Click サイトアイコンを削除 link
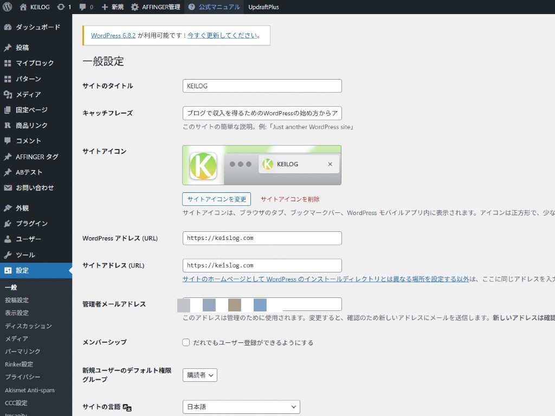Image resolution: width=555 pixels, height=416 pixels. [x=291, y=199]
